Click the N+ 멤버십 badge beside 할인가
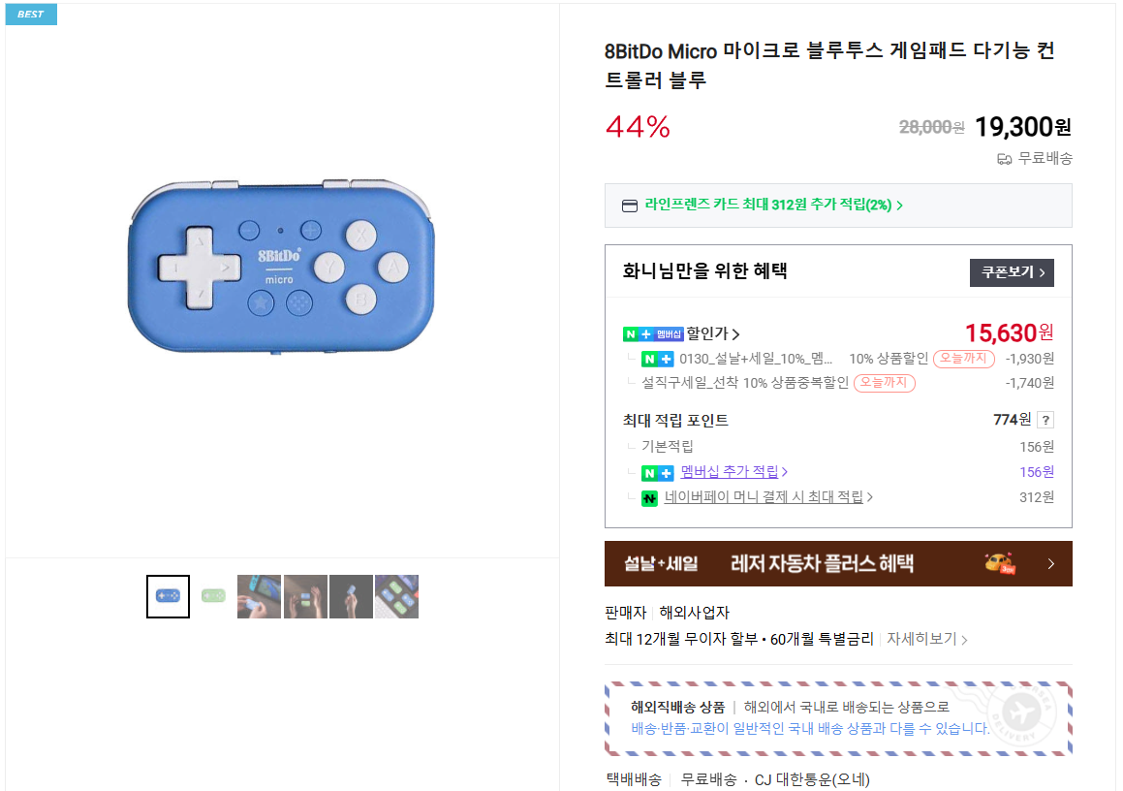This screenshot has height=791, width=1123. point(652,334)
